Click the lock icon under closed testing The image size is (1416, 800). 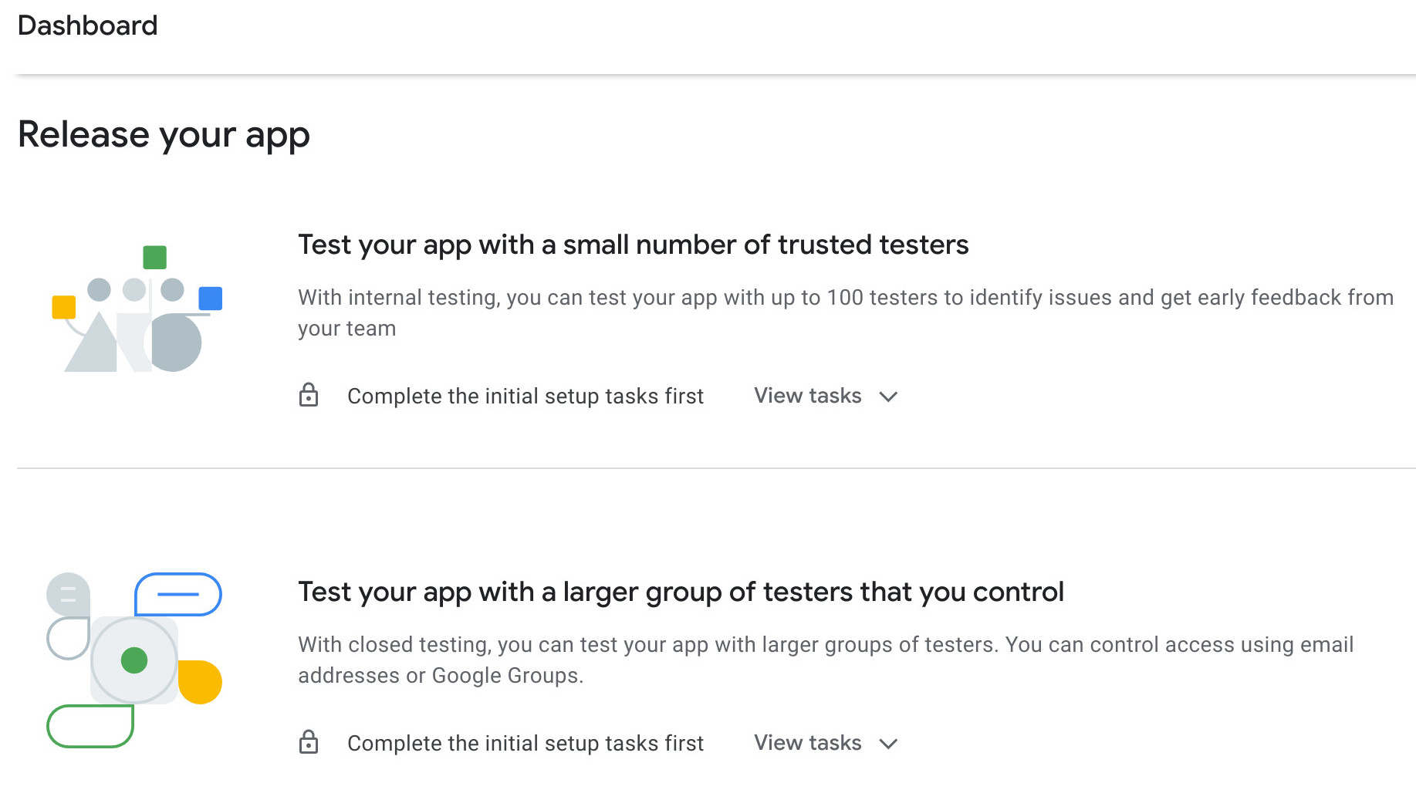309,741
